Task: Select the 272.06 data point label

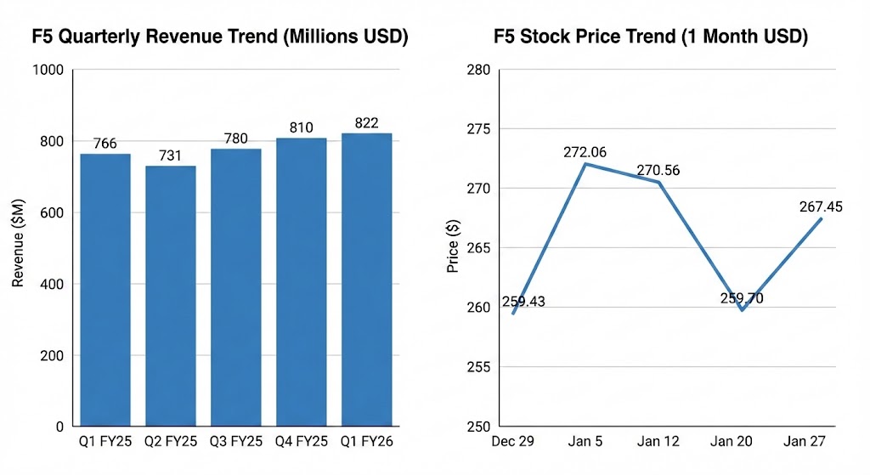Action: click(585, 152)
